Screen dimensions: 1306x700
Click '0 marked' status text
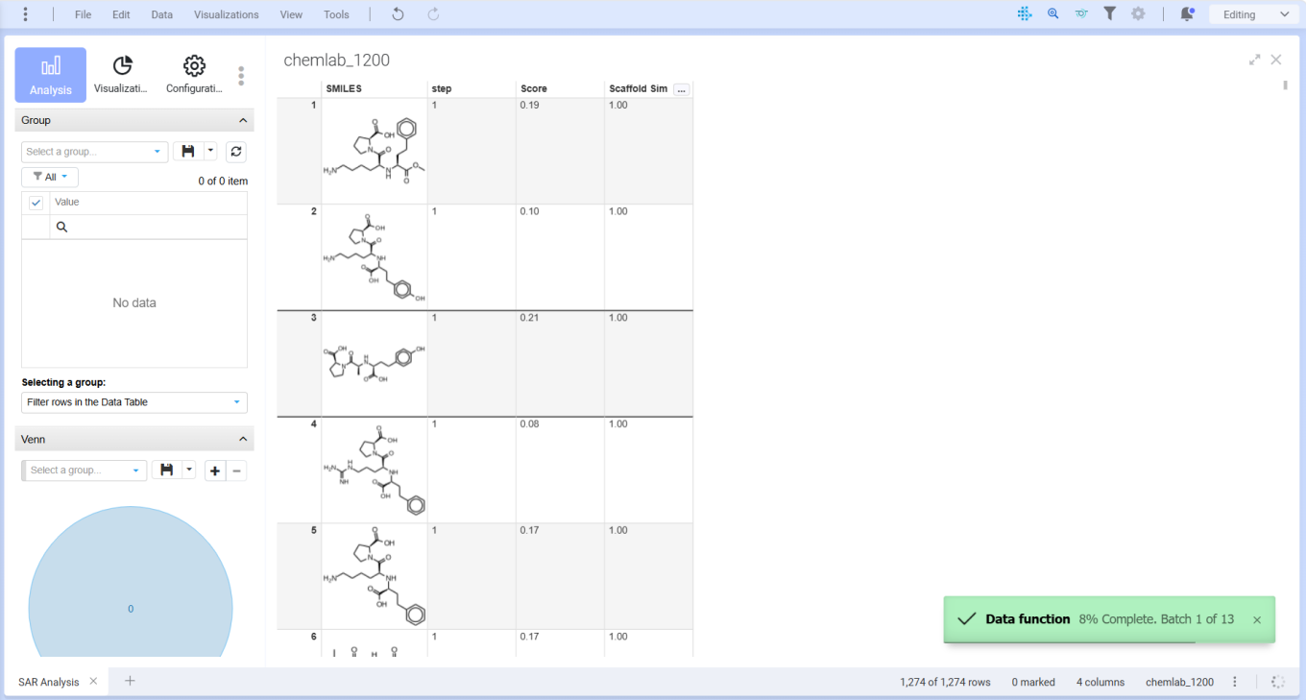point(1033,683)
